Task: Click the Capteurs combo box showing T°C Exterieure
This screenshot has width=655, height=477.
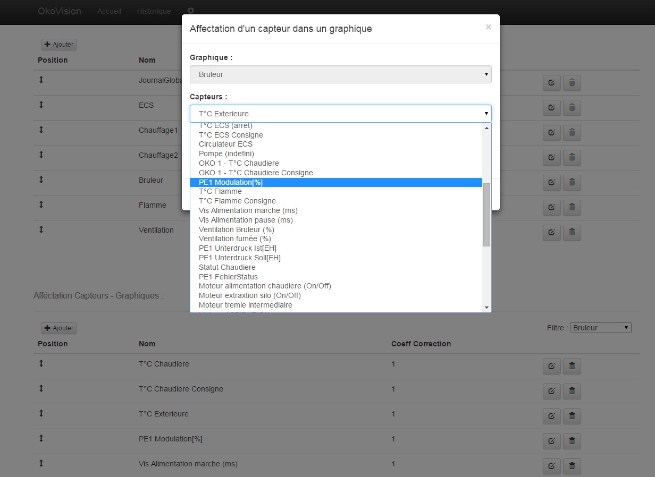Action: (x=340, y=114)
